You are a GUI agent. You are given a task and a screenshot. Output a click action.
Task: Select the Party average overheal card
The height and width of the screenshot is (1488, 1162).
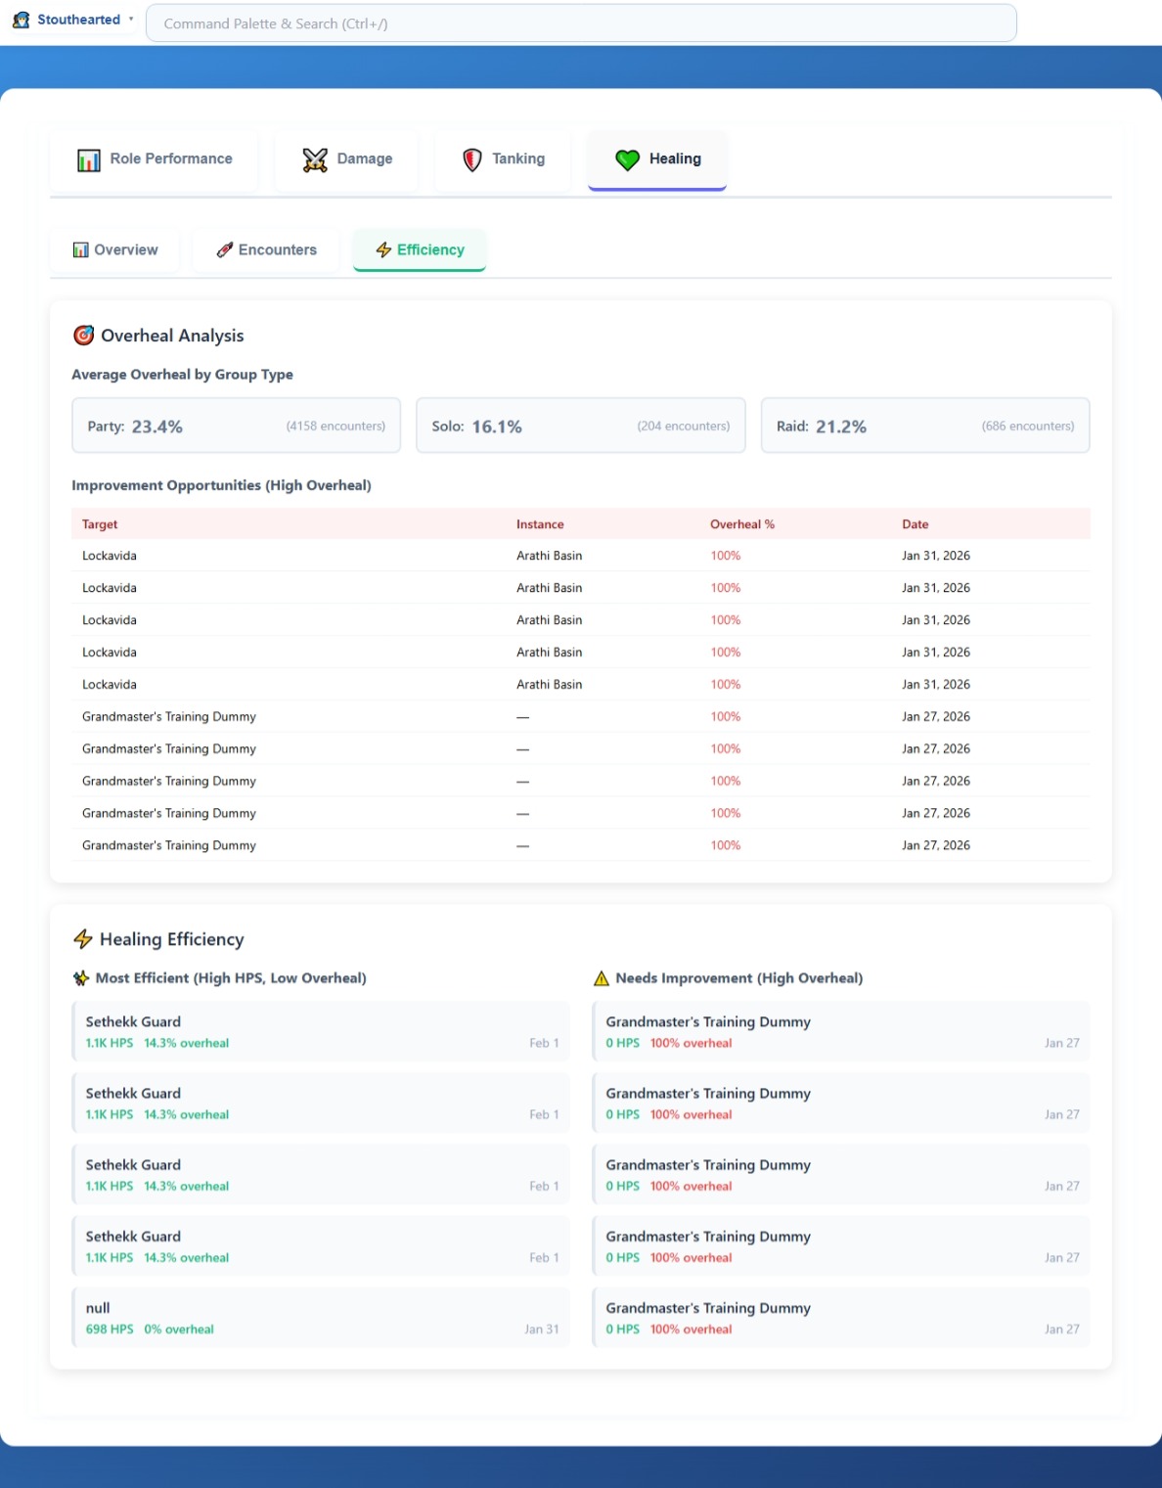tap(236, 426)
